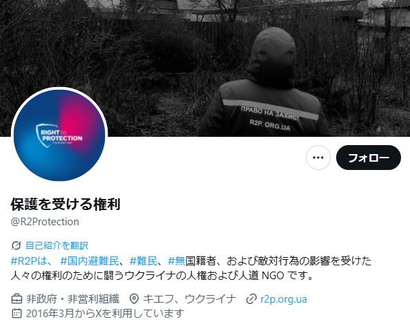Click the location pin icon
The height and width of the screenshot is (322, 410).
[x=134, y=299]
